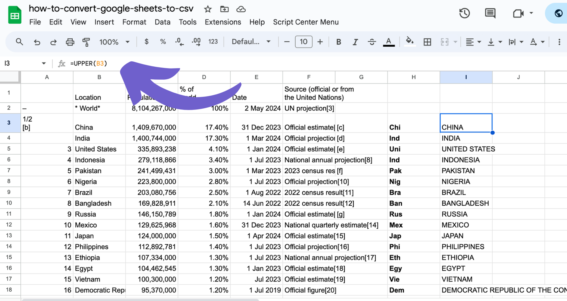
Task: Toggle bold formatting
Action: pos(338,42)
